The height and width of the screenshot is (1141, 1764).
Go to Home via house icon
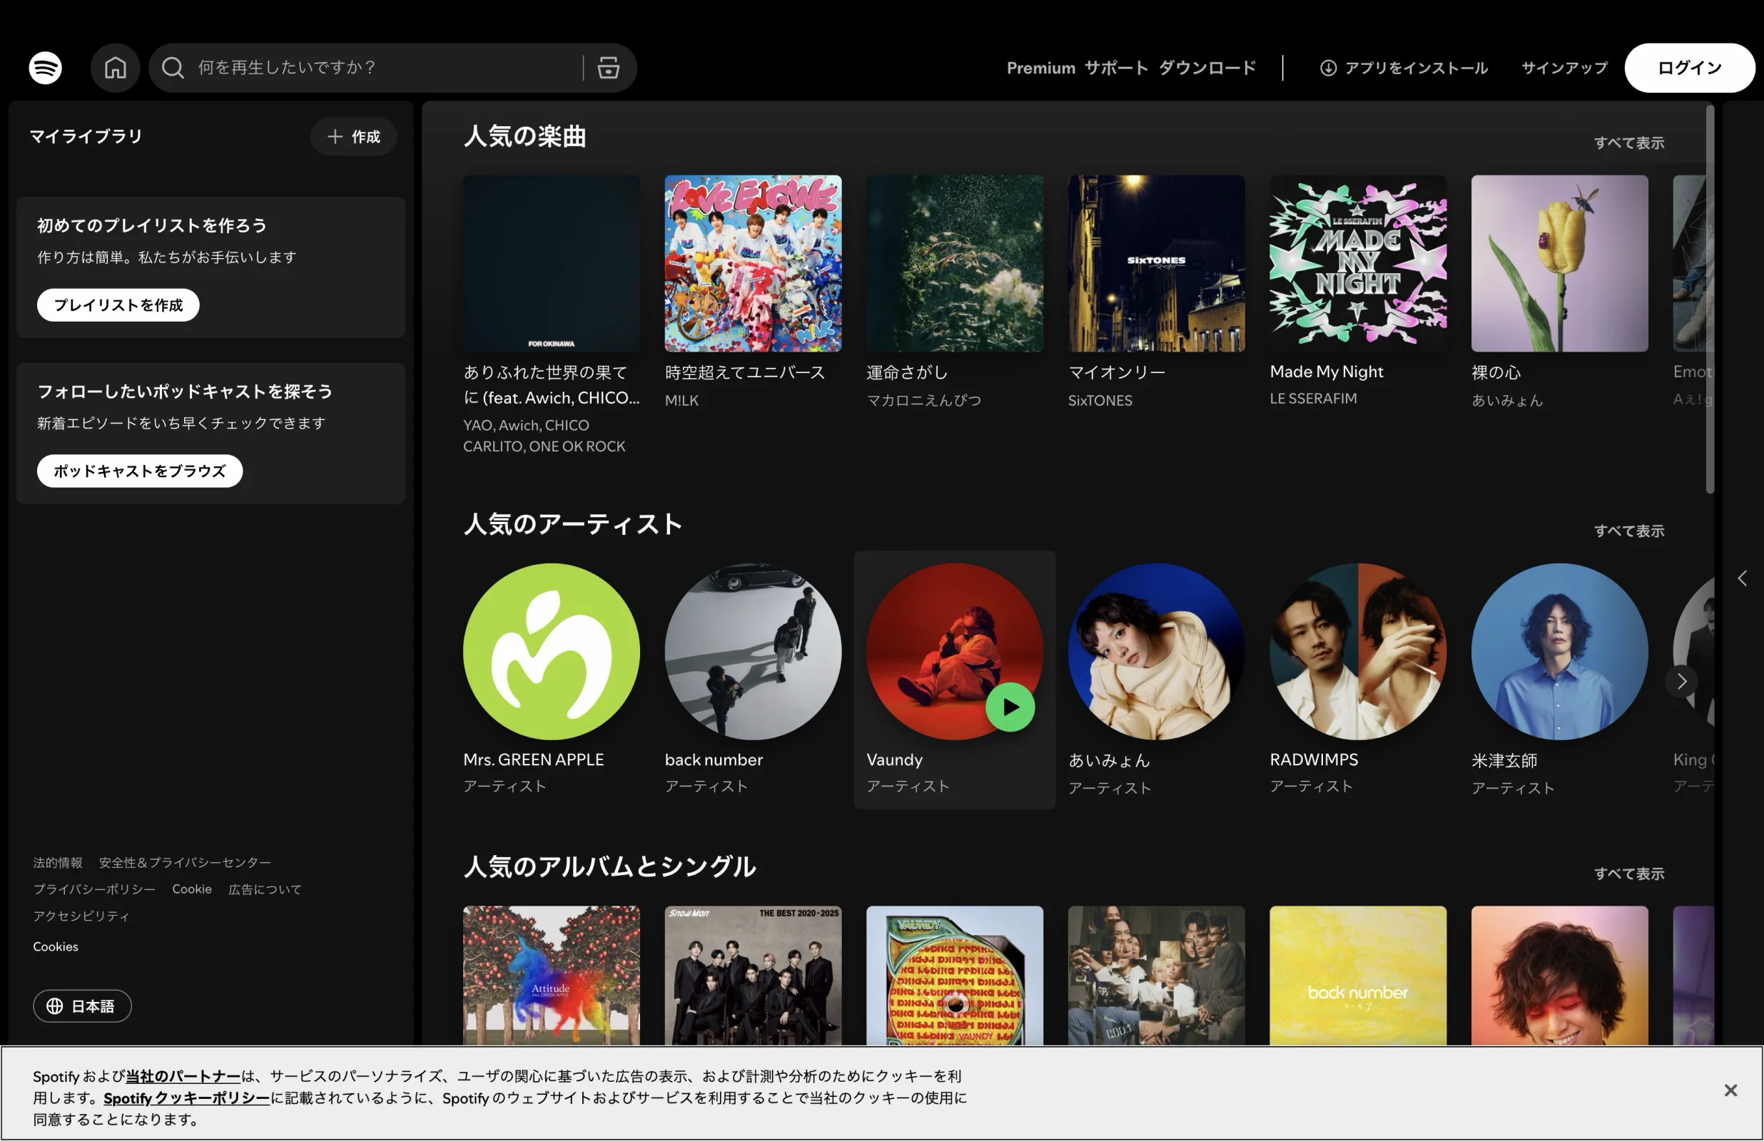pyautogui.click(x=115, y=68)
